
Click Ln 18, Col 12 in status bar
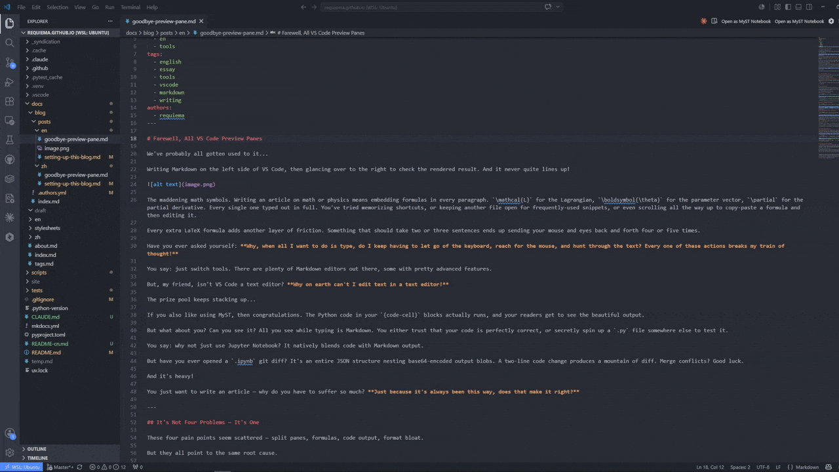[710, 467]
